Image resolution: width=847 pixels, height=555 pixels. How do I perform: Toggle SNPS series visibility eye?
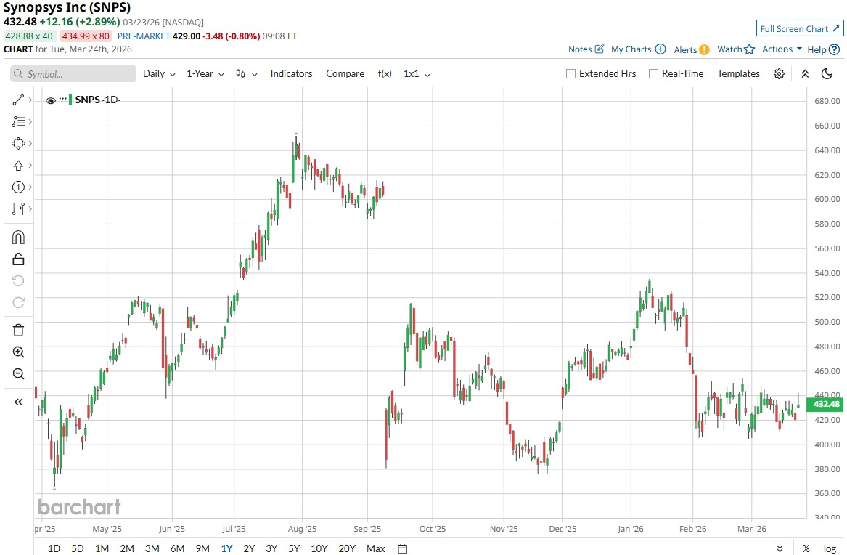[x=51, y=100]
